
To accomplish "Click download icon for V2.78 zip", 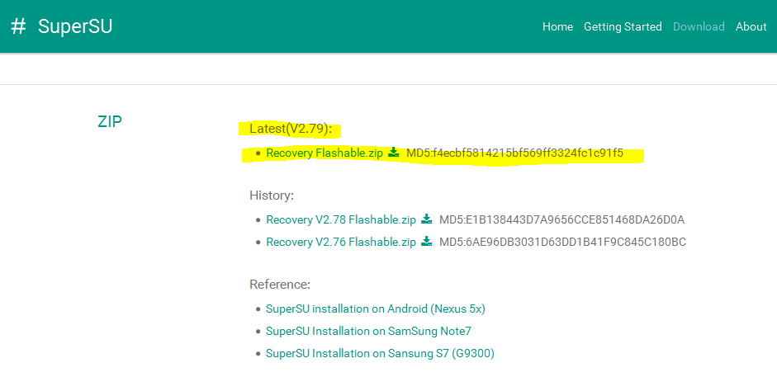I will (x=426, y=219).
